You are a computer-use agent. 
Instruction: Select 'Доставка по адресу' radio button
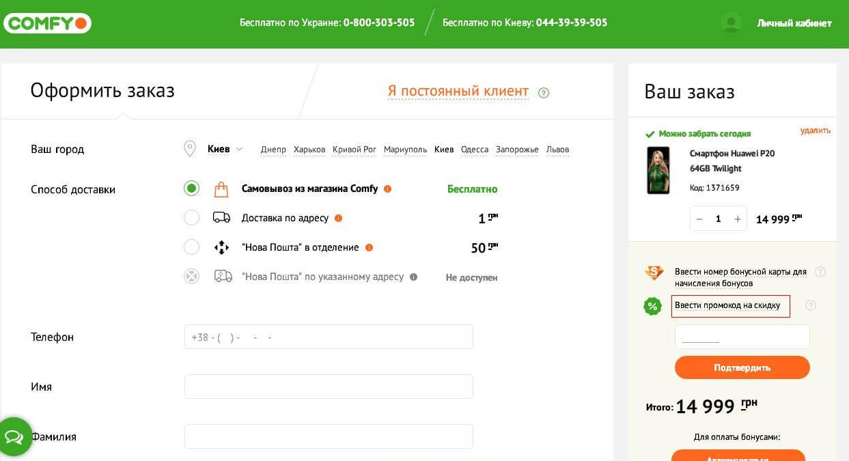191,218
